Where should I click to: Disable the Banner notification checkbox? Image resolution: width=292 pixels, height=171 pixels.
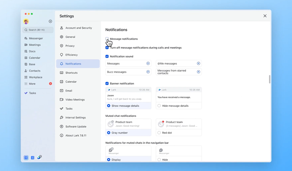tap(107, 83)
